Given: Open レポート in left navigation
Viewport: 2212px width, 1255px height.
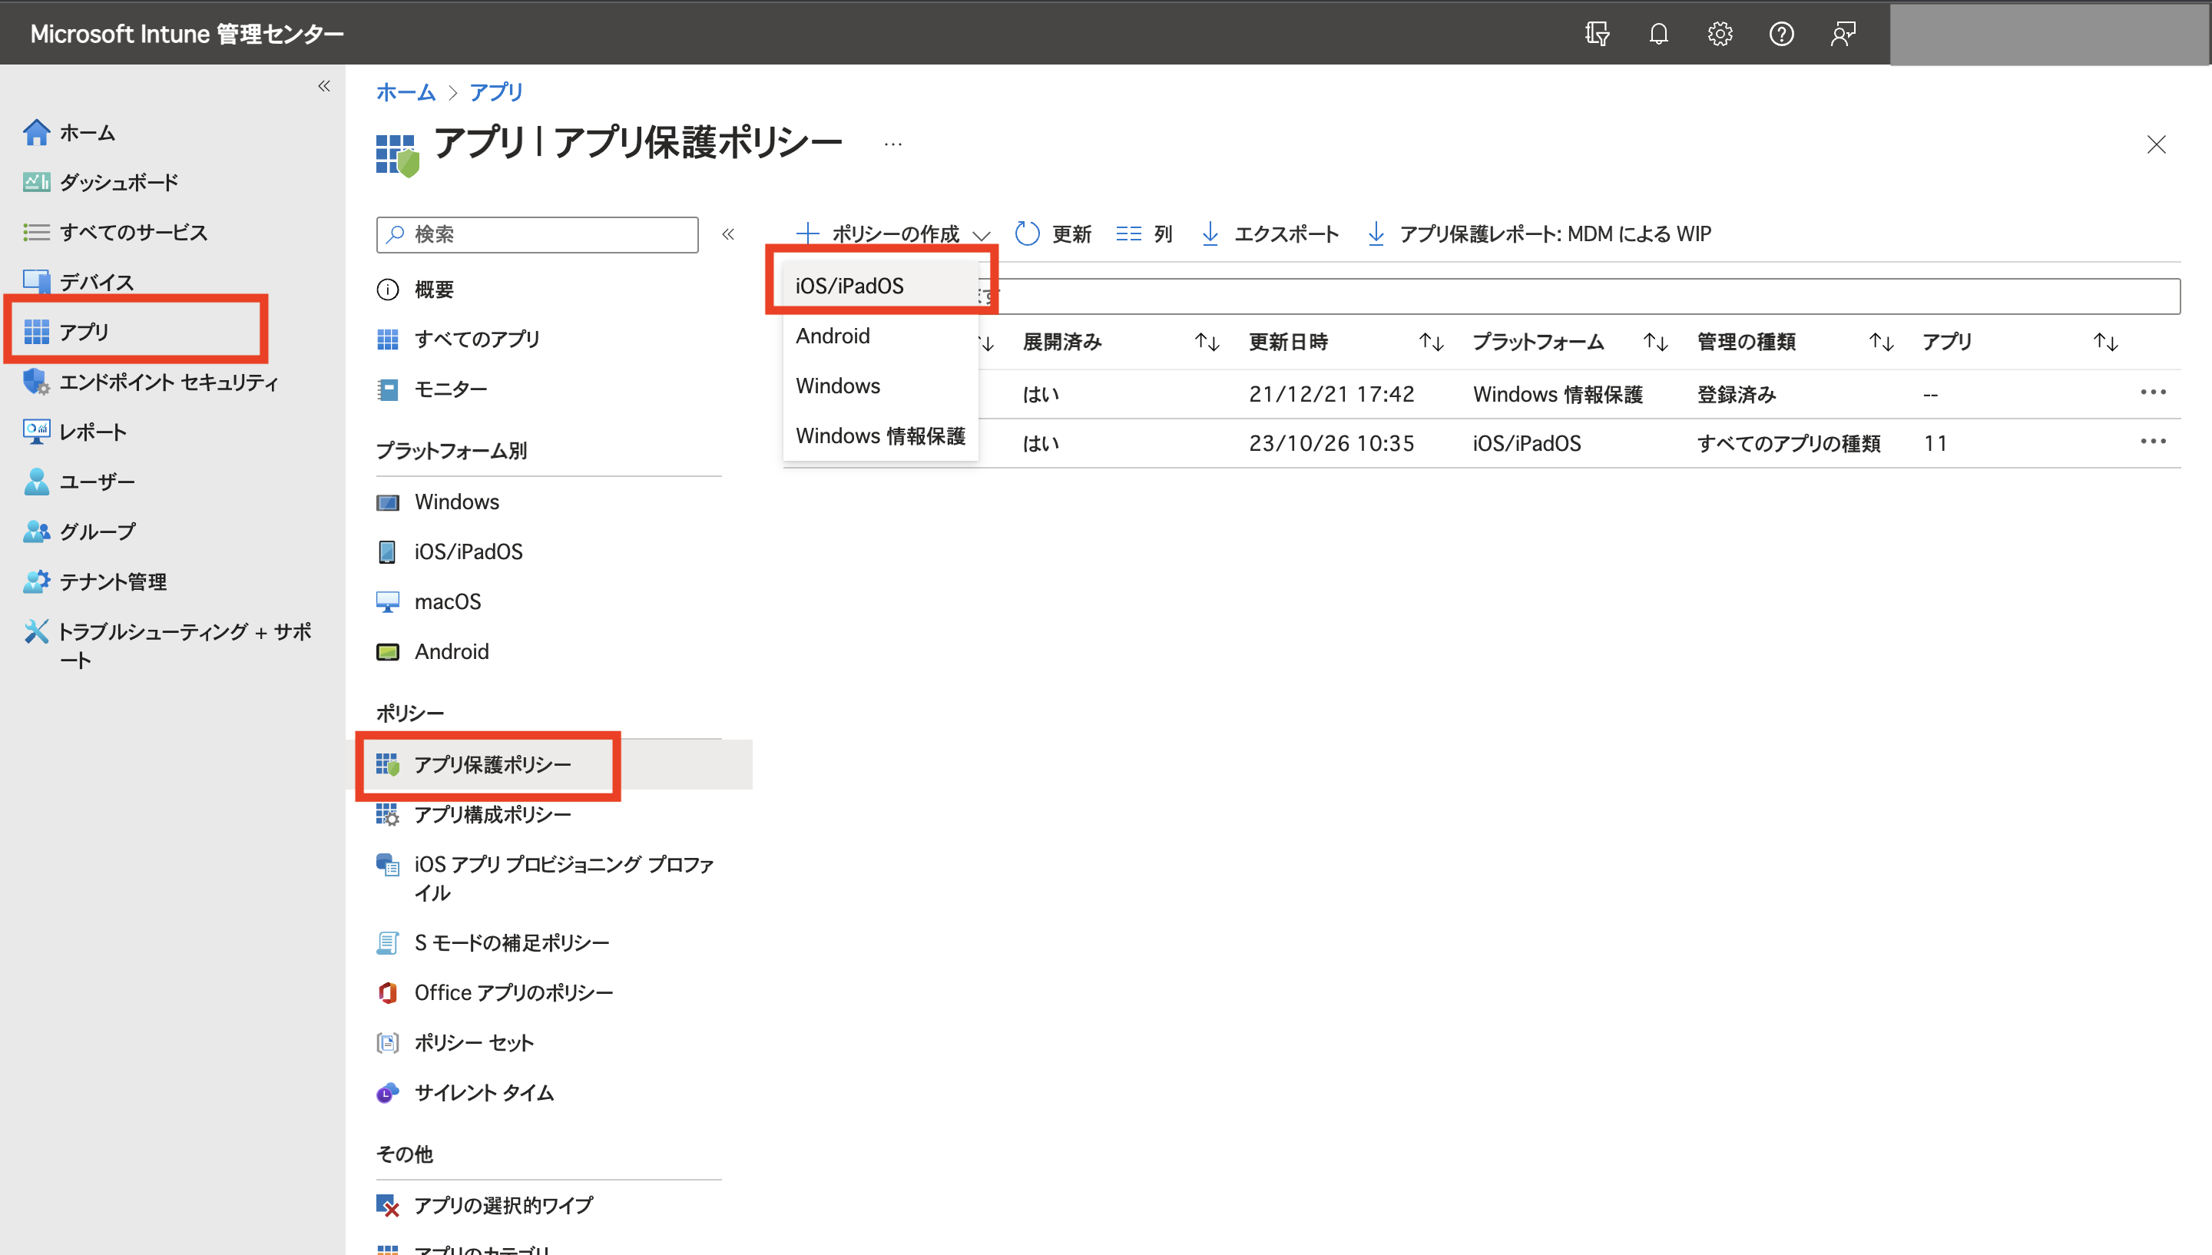Looking at the screenshot, I should pos(75,432).
